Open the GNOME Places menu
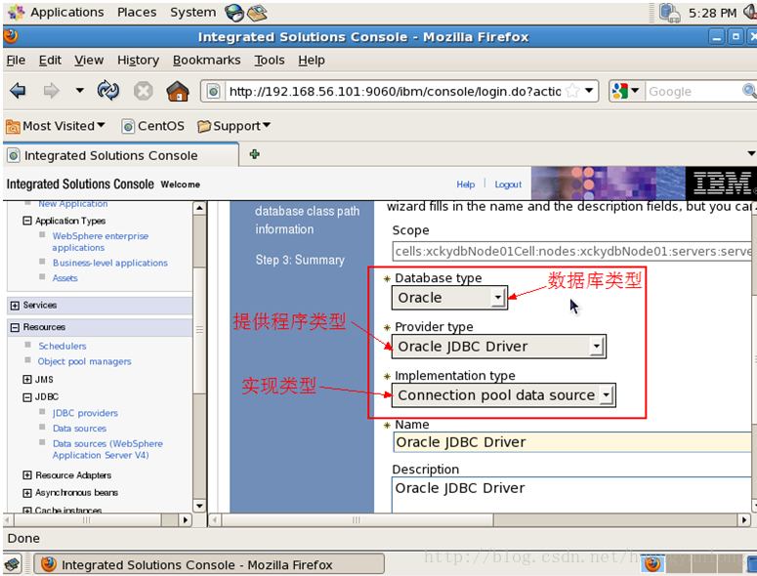Screen dimensions: 757x576 137,12
